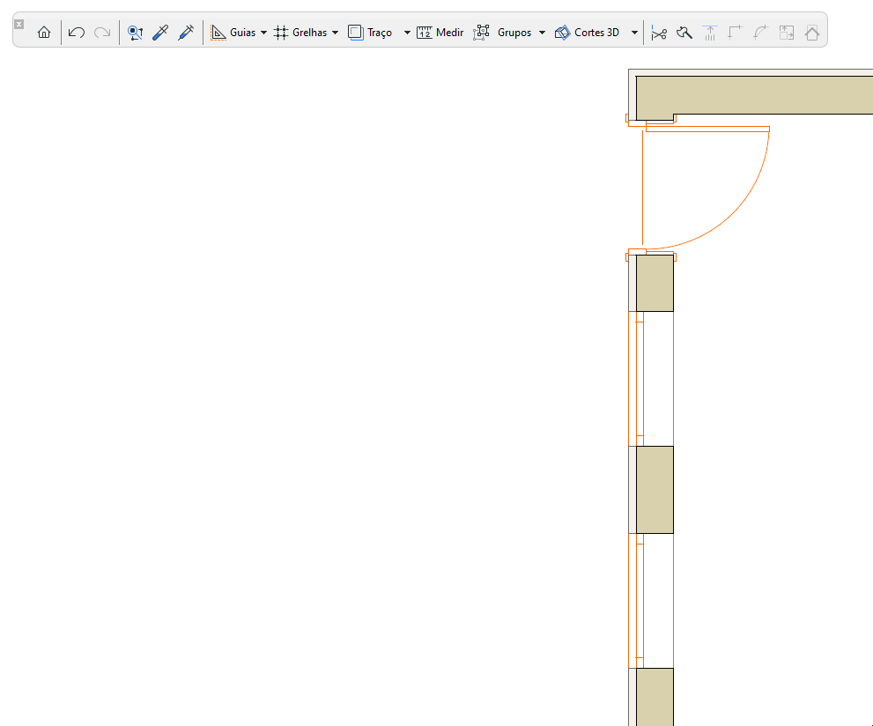
Task: Open the Traço options dropdown
Action: (x=405, y=32)
